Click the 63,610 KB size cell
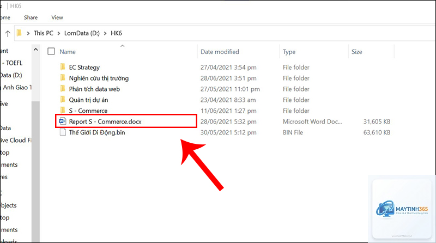The height and width of the screenshot is (243, 436). pos(377,132)
